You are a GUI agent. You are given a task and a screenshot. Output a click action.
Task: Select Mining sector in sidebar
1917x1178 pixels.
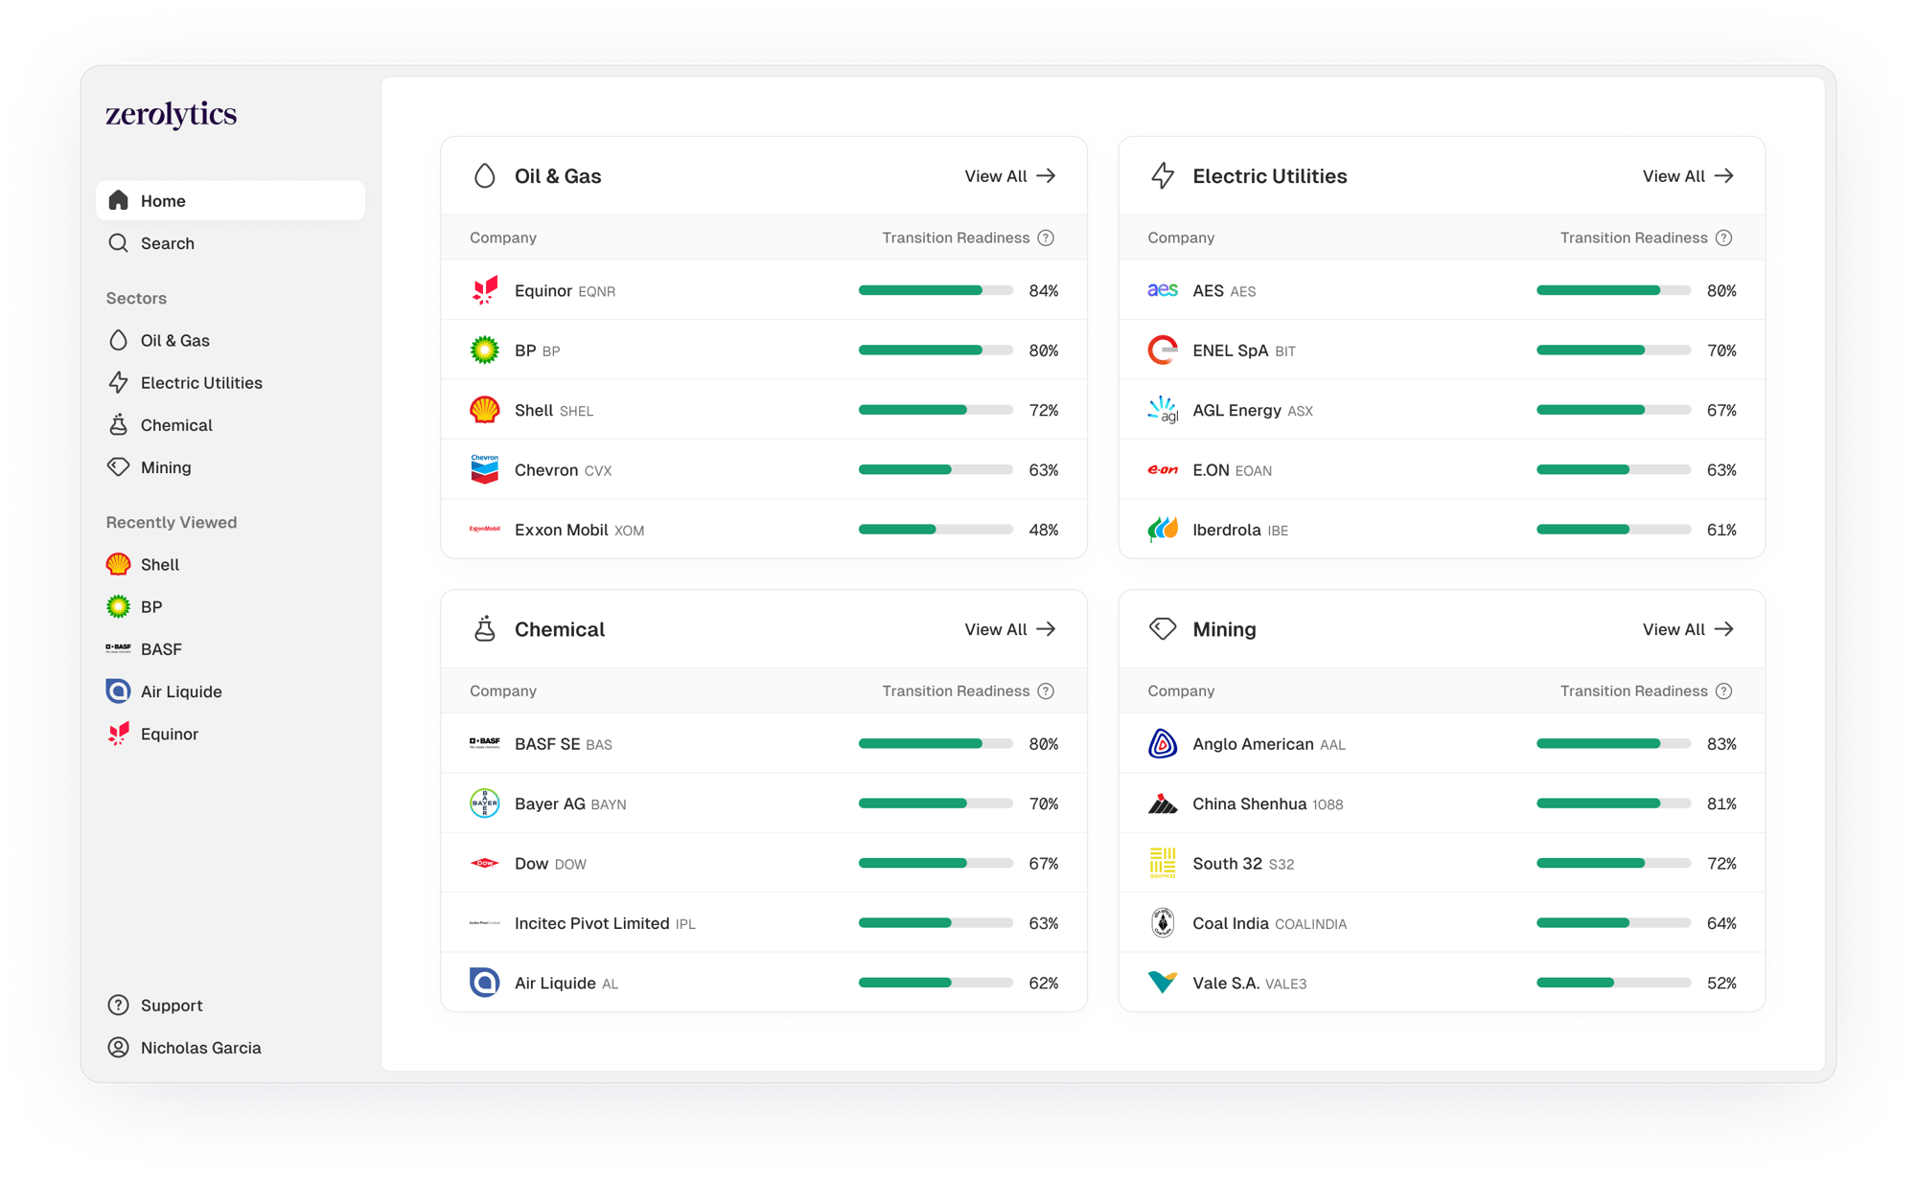click(x=230, y=467)
